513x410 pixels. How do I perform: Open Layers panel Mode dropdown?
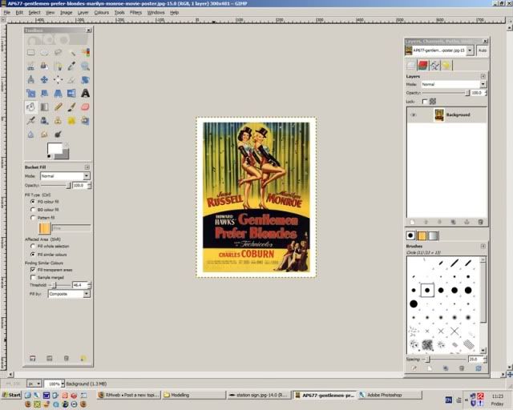click(454, 84)
